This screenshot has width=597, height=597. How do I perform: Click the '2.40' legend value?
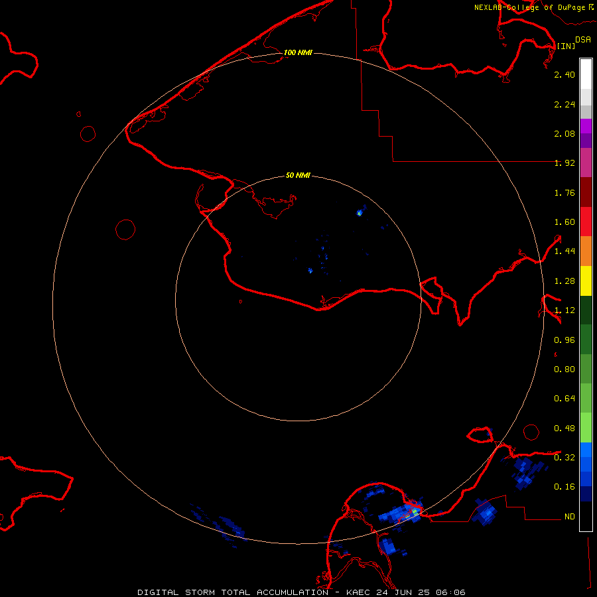[564, 74]
